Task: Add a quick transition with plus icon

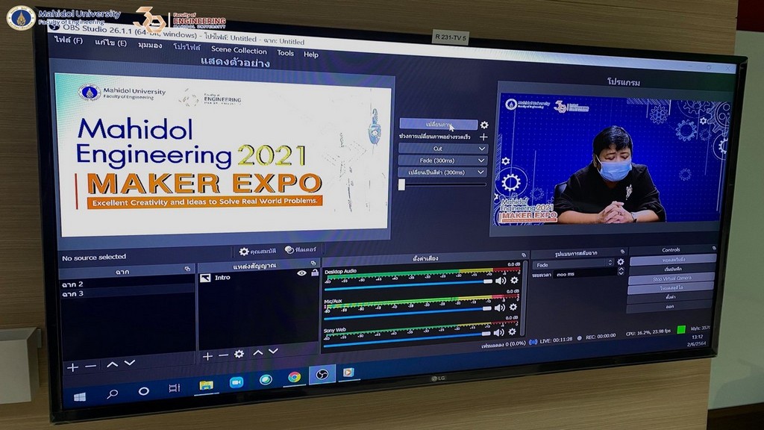Action: tap(483, 137)
